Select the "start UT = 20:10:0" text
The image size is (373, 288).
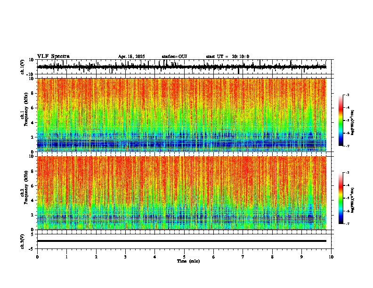tap(227, 56)
